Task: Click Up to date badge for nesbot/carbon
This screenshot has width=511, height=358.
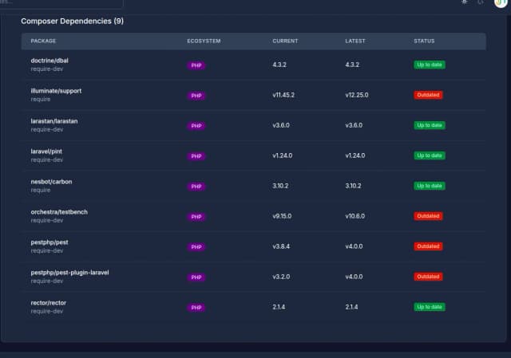Action: (430, 186)
